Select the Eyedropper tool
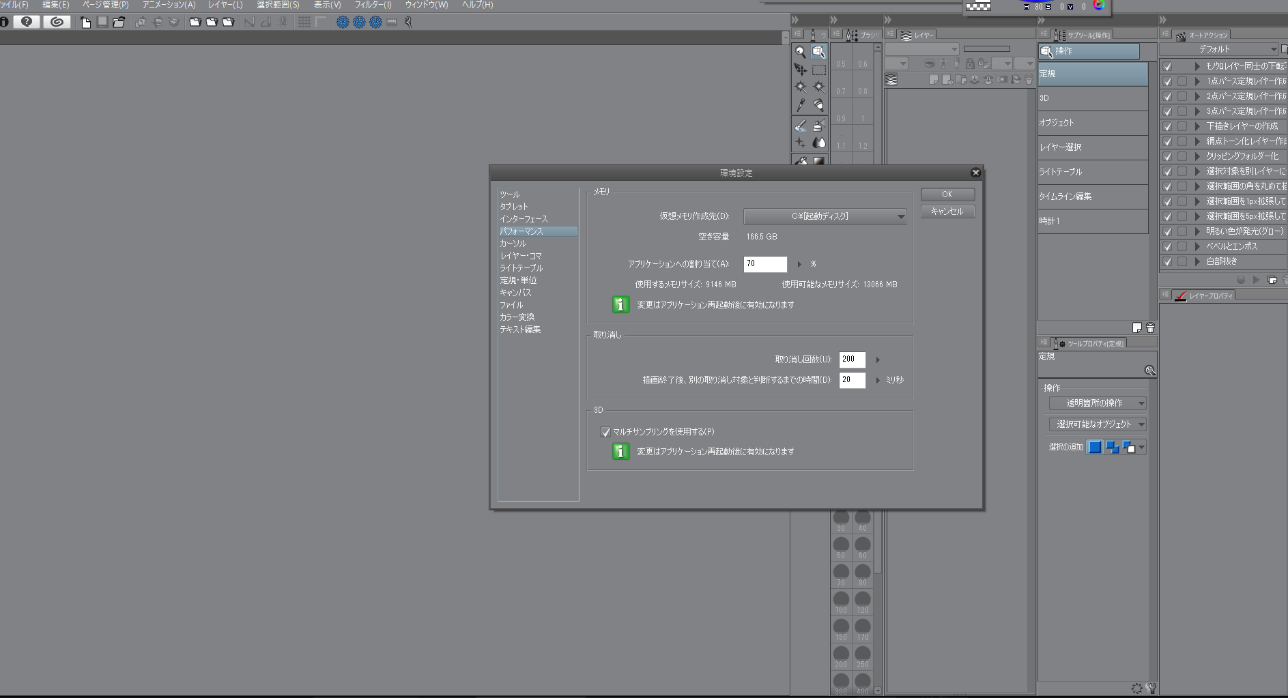This screenshot has height=698, width=1288. (800, 105)
